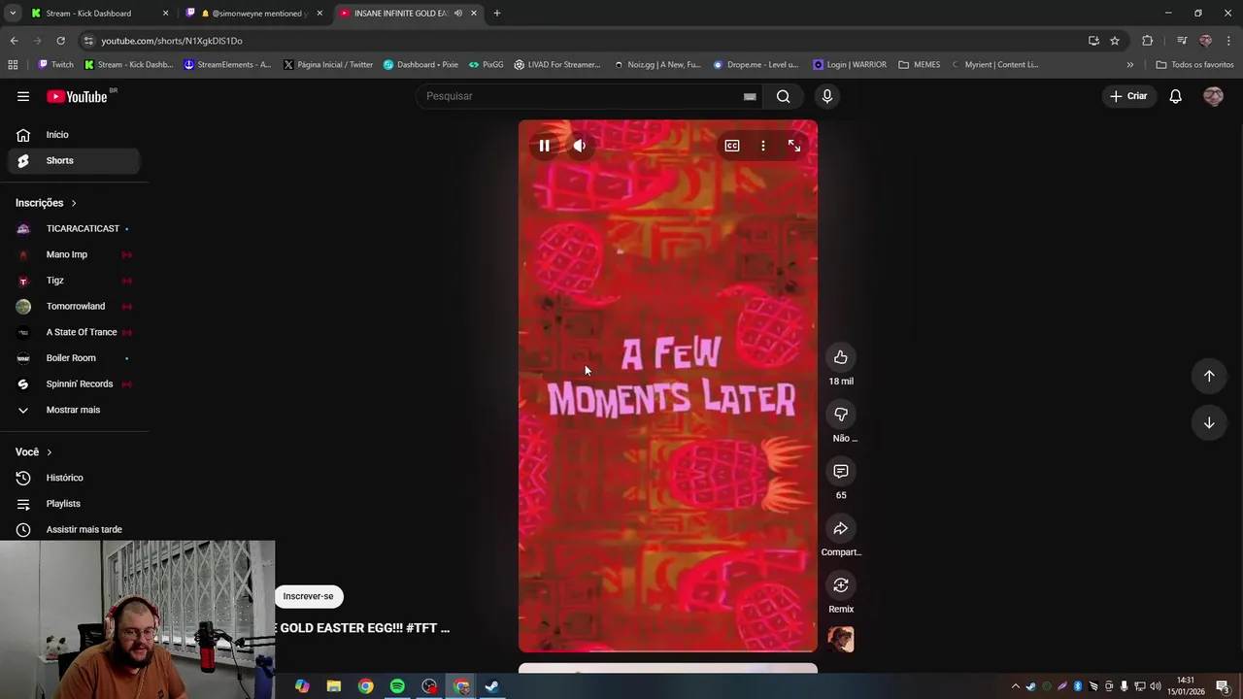Go to the next Short with down arrow
Viewport: 1243px width, 699px height.
click(1209, 422)
